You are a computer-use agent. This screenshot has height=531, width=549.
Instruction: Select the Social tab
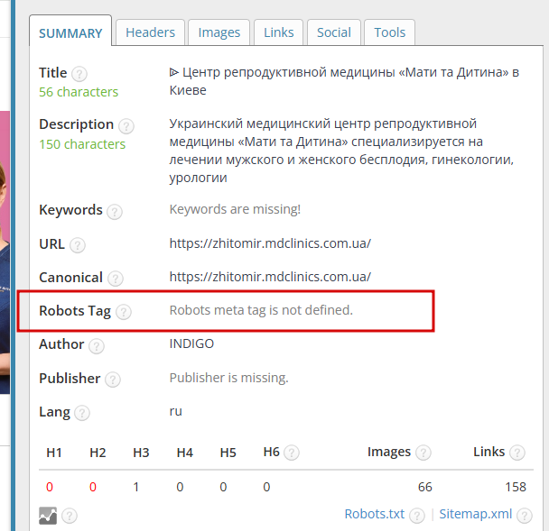(334, 32)
